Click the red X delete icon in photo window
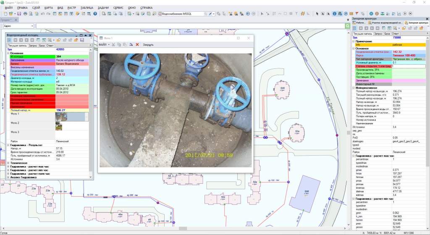 click(x=137, y=44)
